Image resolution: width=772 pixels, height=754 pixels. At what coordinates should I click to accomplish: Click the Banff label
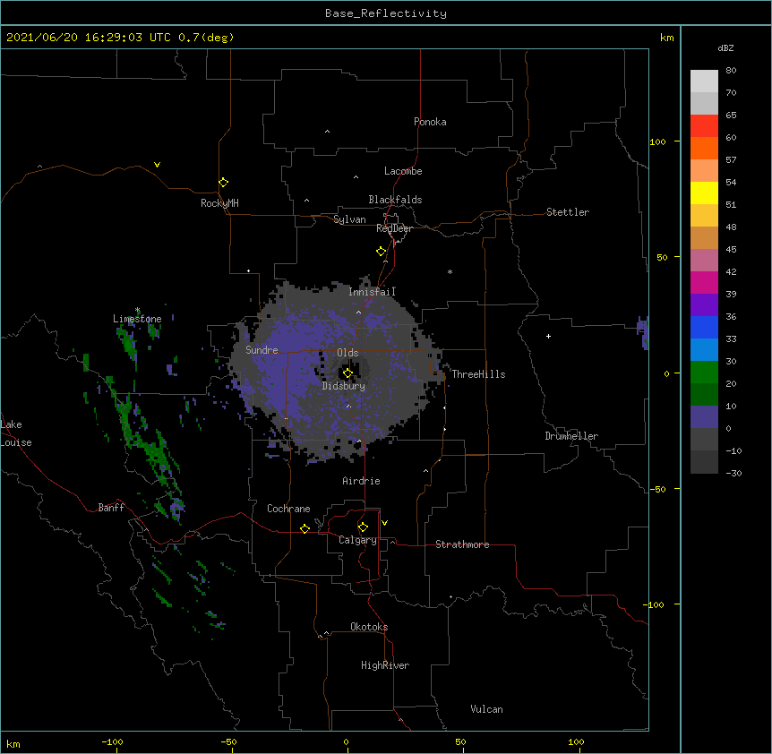[111, 508]
